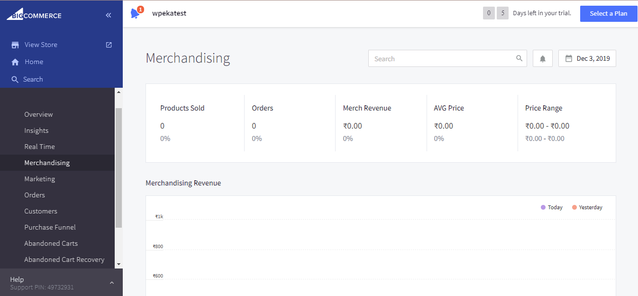Expand Abandoned Cart Recovery options
This screenshot has width=638, height=296.
[64, 259]
